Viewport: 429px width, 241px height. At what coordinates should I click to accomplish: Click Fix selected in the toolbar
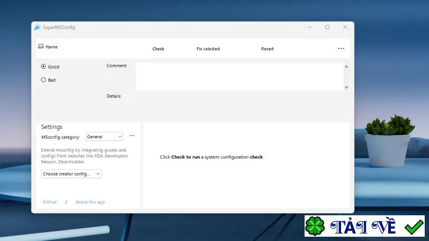(x=208, y=49)
